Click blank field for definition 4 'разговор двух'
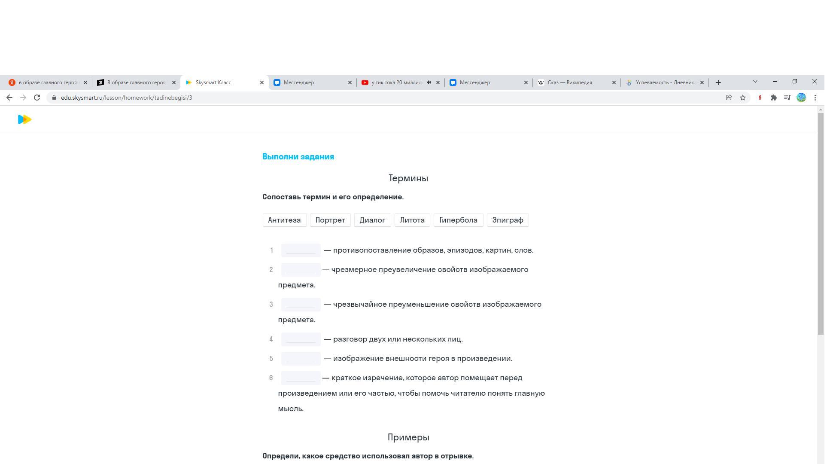Image resolution: width=827 pixels, height=464 pixels. 301,339
